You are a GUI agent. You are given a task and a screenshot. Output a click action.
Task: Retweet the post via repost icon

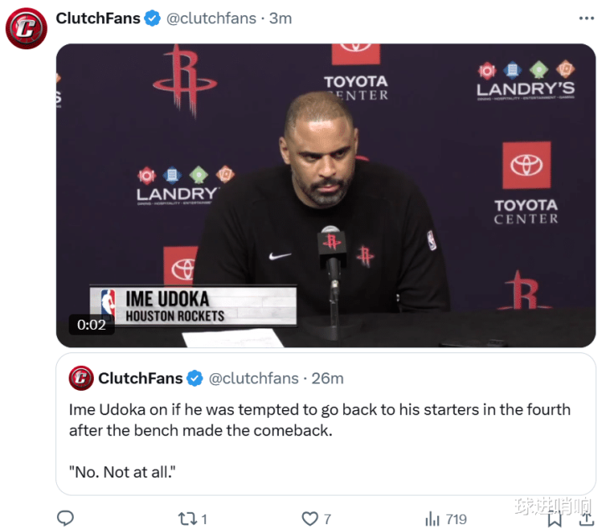tap(188, 519)
